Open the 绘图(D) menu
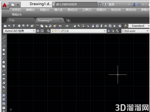Viewport: 150px width, 112px height. click(x=101, y=10)
